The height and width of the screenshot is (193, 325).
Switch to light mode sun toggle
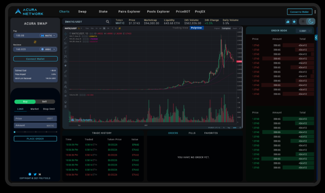point(303,22)
